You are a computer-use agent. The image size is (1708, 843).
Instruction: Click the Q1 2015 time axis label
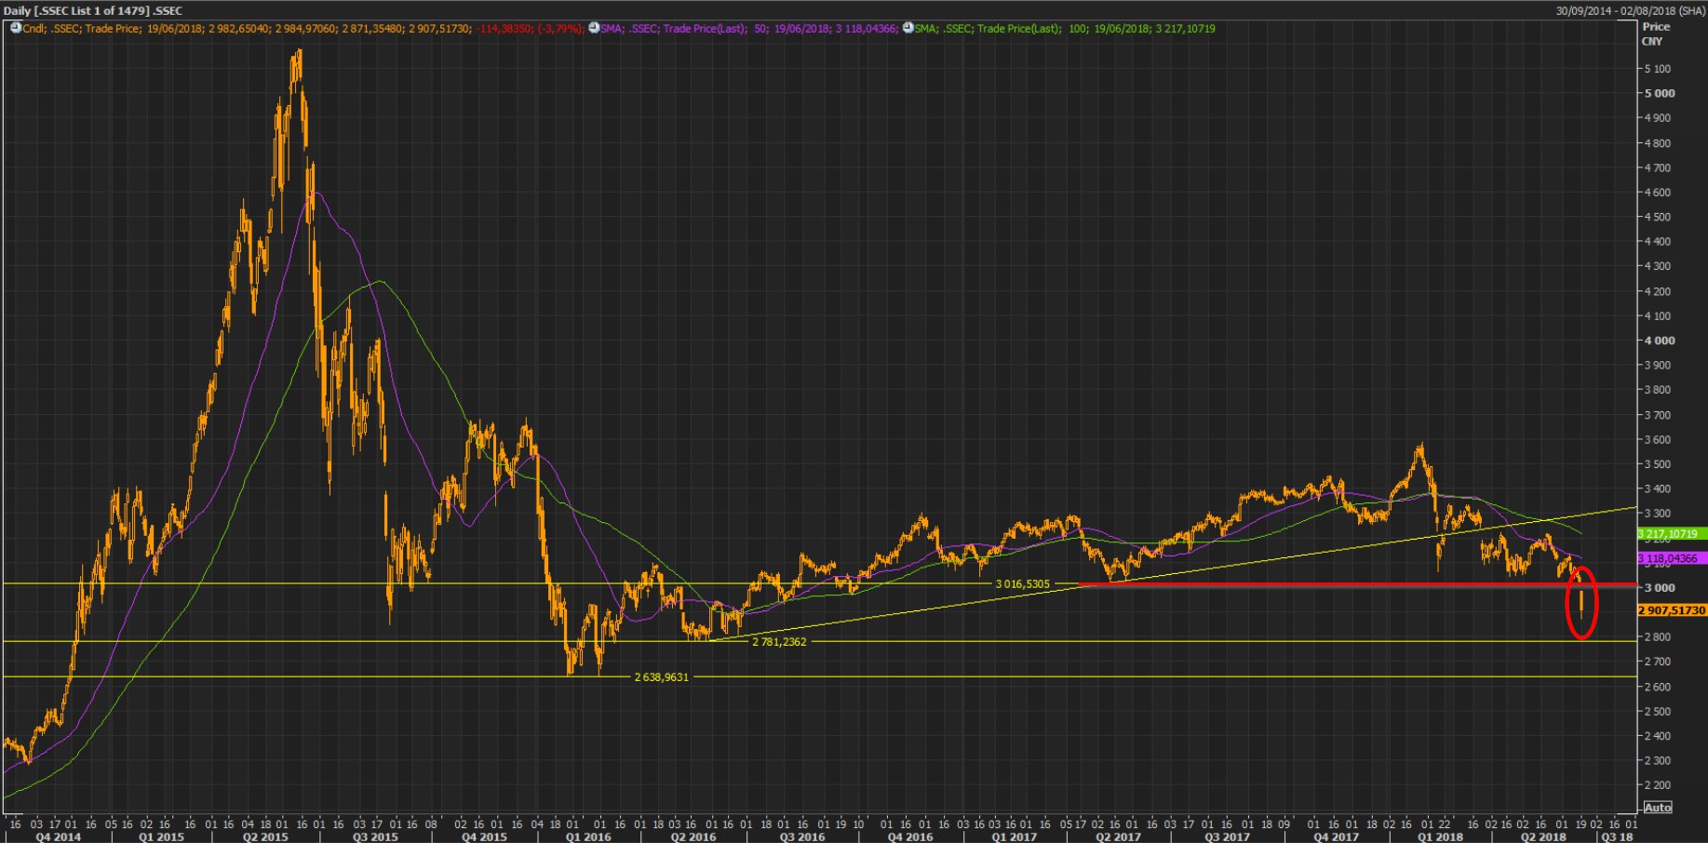click(162, 836)
